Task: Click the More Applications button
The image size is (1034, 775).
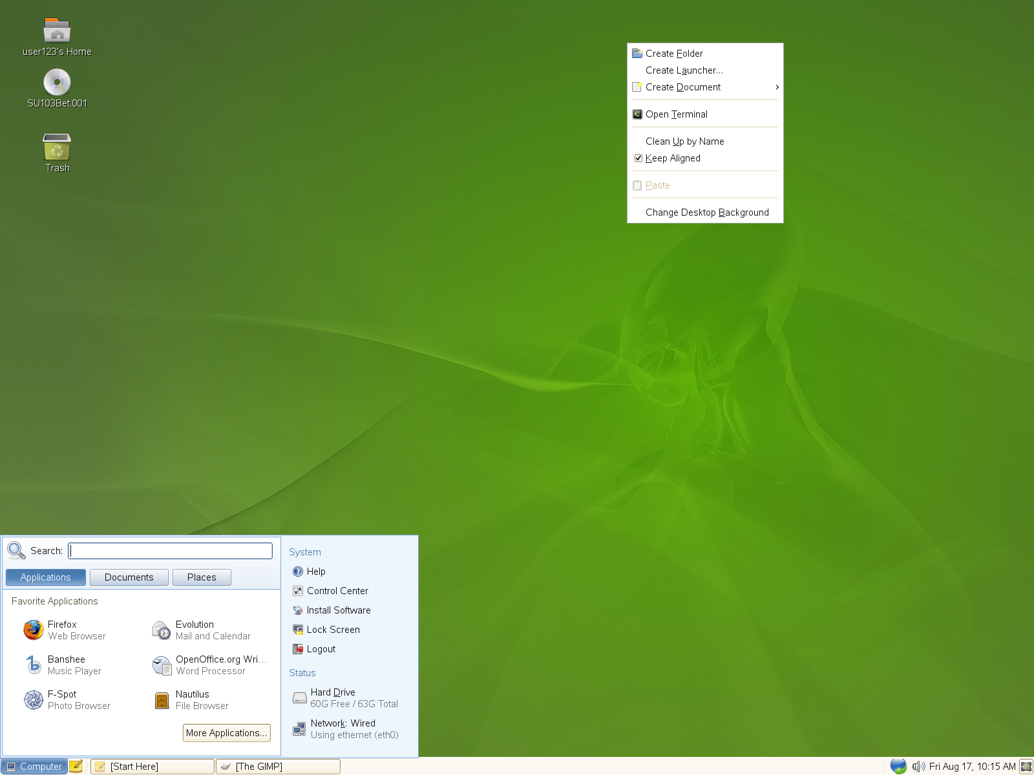Action: [x=226, y=732]
